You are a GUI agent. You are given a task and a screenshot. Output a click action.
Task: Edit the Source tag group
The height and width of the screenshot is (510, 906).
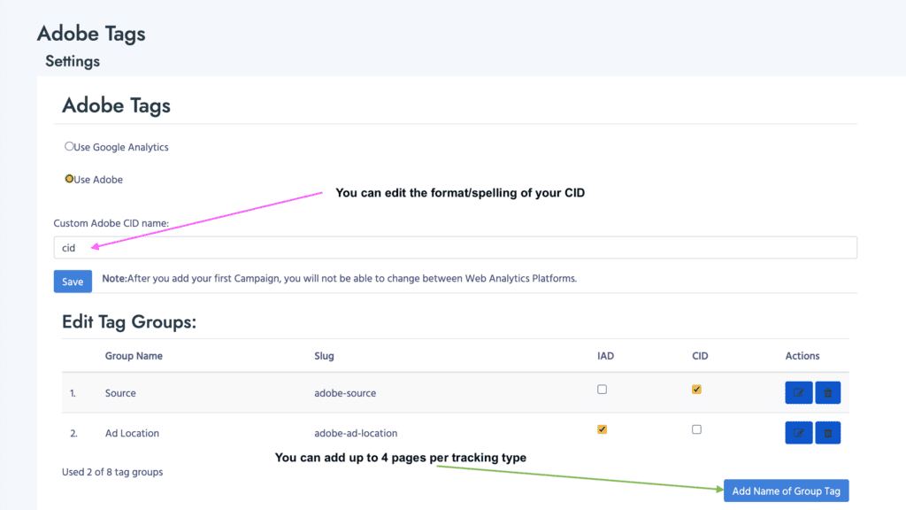click(x=798, y=392)
